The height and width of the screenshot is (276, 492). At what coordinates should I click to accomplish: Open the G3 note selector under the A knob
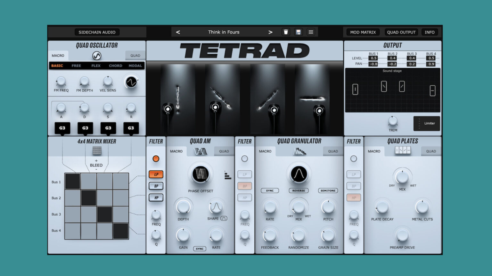tap(62, 128)
